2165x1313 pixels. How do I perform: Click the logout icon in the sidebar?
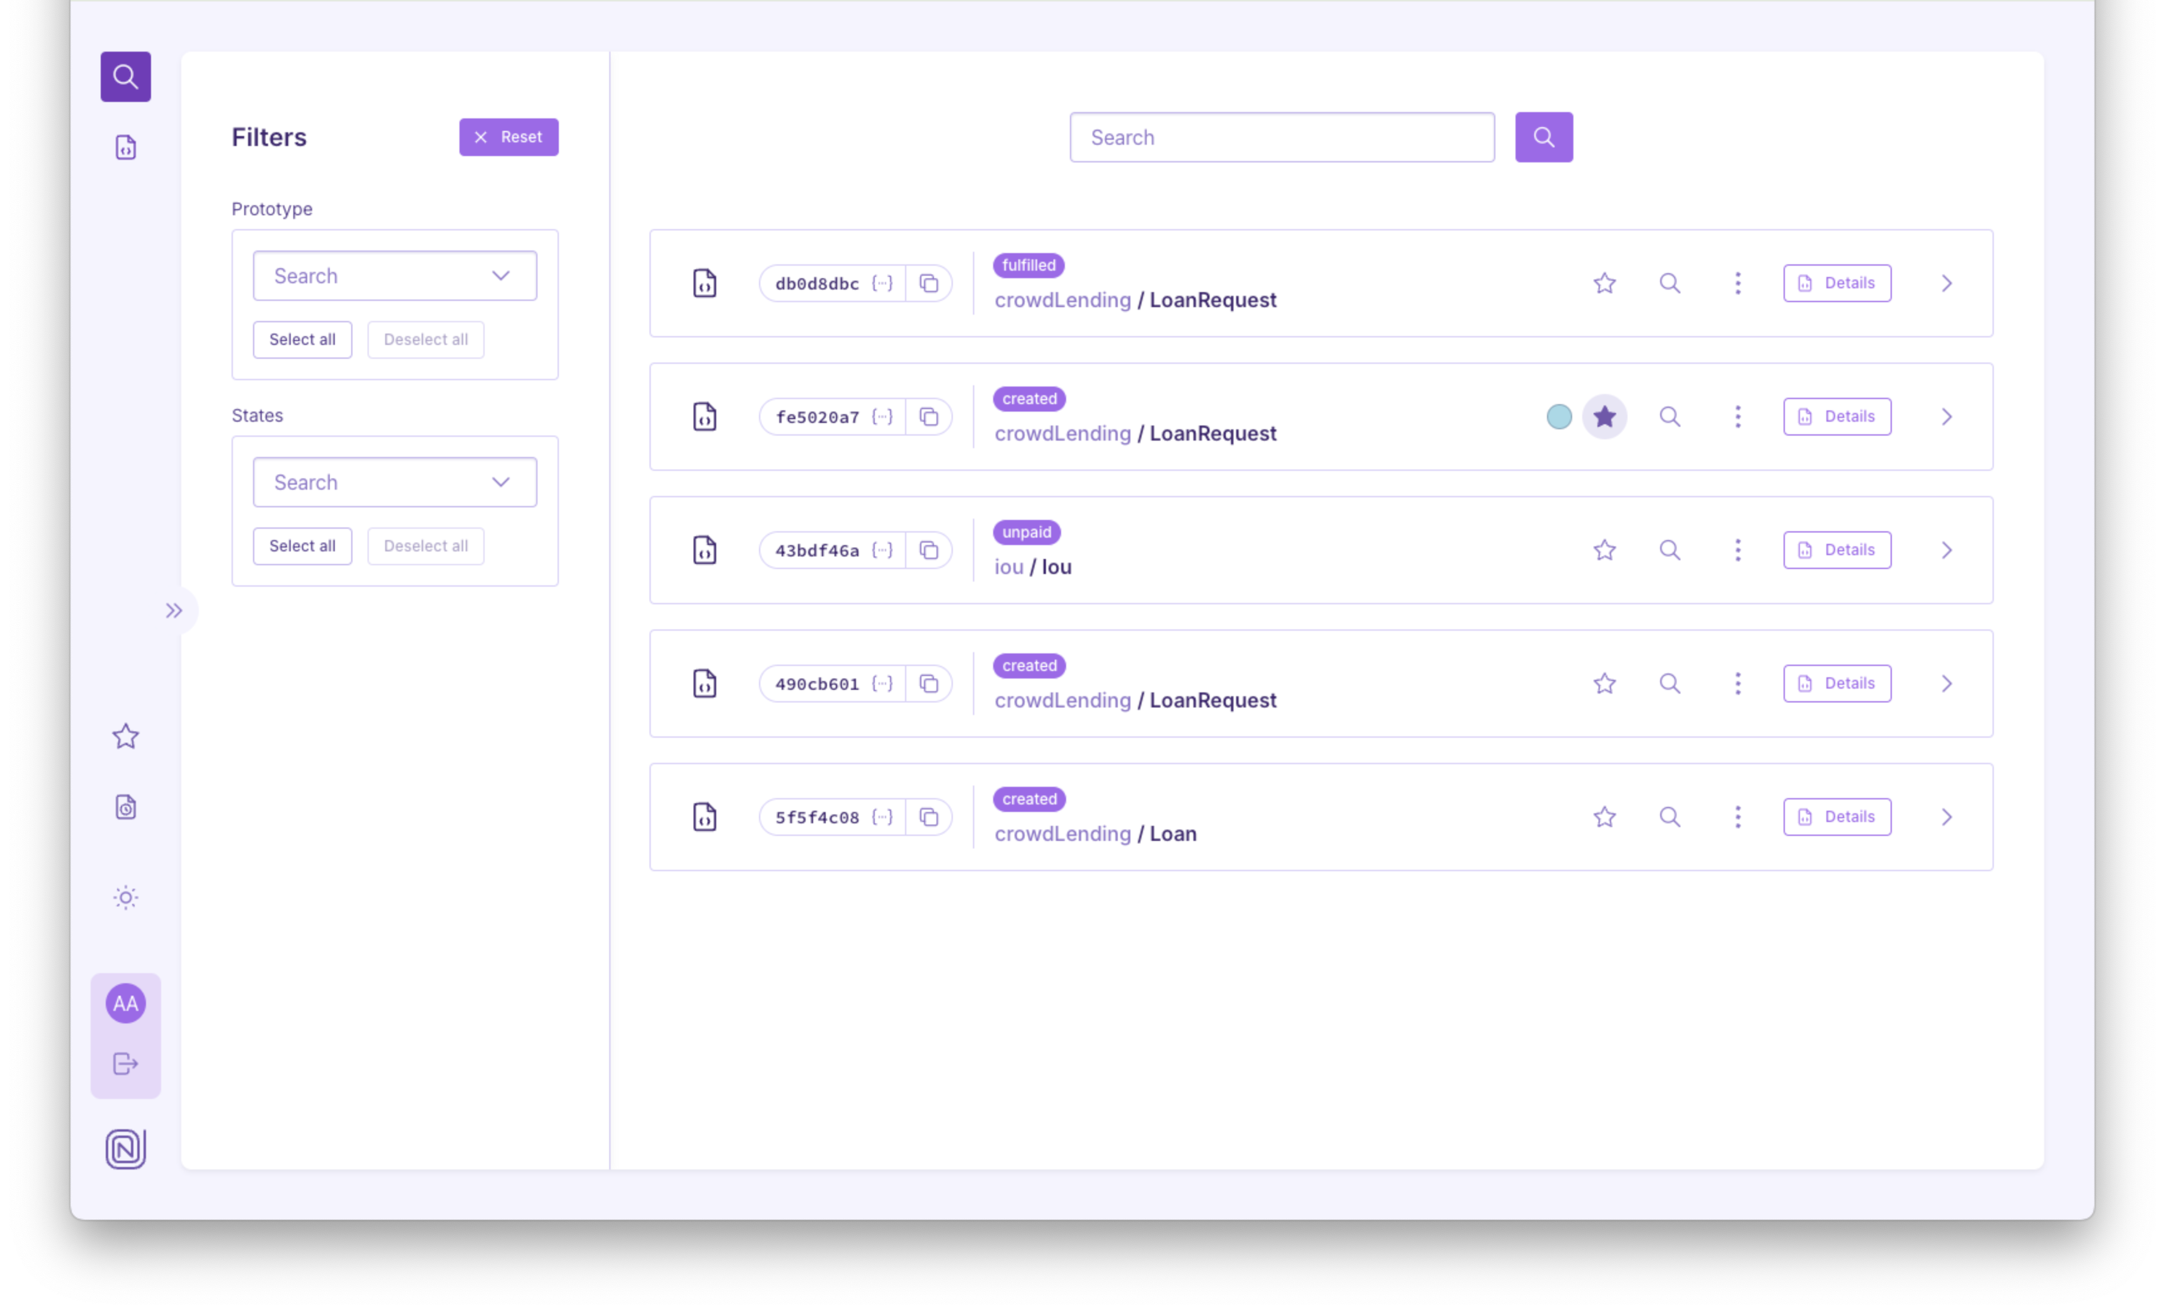click(126, 1064)
